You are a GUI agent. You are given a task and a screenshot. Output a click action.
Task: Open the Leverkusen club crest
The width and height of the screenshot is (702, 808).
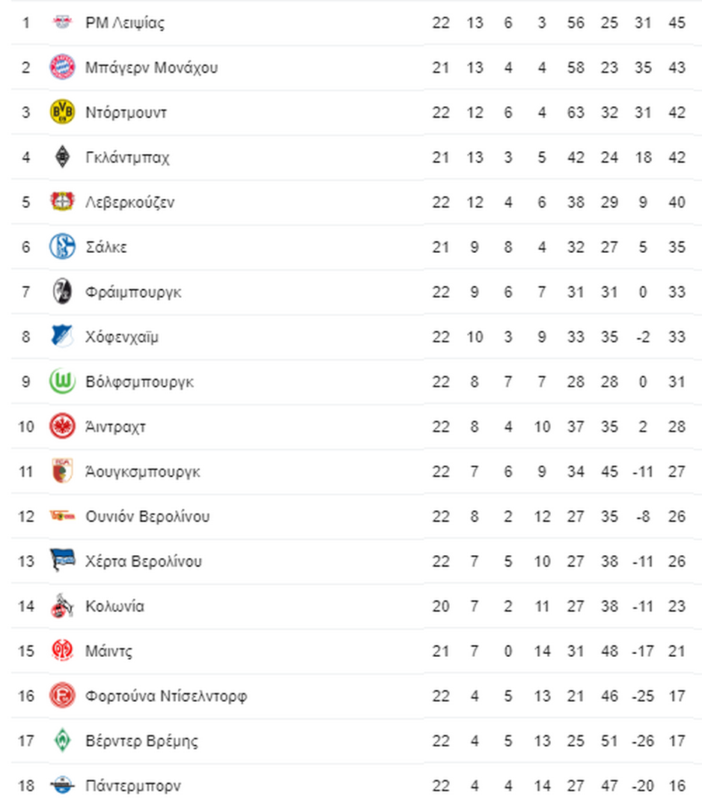pos(62,201)
